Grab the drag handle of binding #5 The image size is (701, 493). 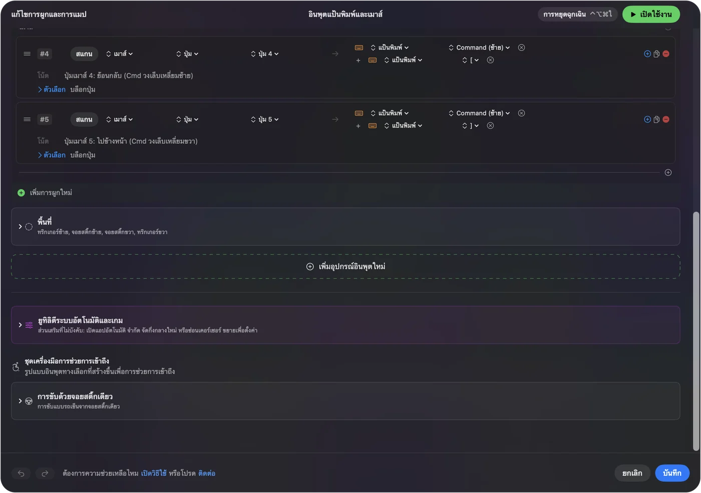(x=27, y=120)
